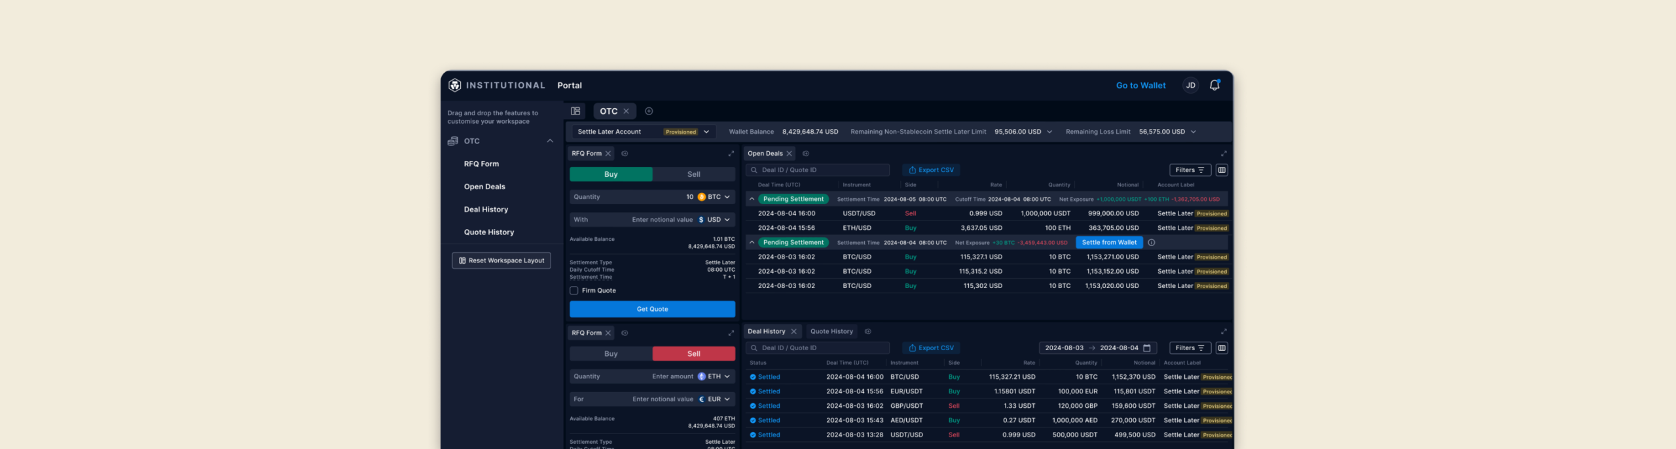The height and width of the screenshot is (449, 1676).
Task: Collapse the OTC sidebar section
Action: [550, 141]
